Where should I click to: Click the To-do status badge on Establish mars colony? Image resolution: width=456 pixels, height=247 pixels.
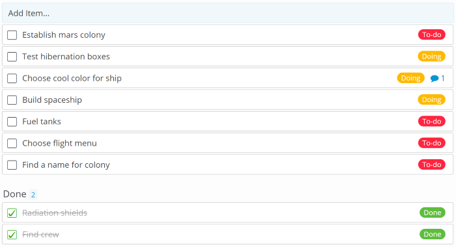click(x=431, y=34)
